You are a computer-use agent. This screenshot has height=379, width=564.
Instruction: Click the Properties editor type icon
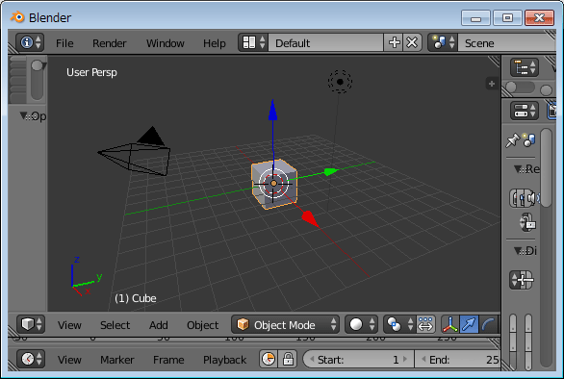pyautogui.click(x=525, y=111)
